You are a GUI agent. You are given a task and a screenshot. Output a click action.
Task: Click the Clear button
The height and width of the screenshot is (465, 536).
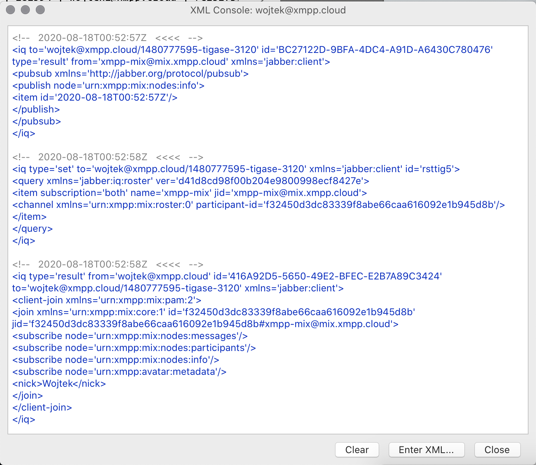357,450
